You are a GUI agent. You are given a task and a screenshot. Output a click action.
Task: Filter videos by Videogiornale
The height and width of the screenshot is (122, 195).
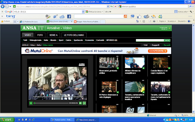(35, 40)
